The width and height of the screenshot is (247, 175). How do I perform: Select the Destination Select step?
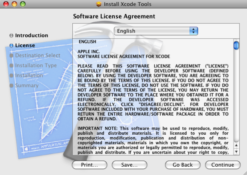pos(38,55)
